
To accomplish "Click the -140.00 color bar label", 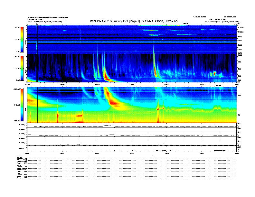I will click(17, 105).
